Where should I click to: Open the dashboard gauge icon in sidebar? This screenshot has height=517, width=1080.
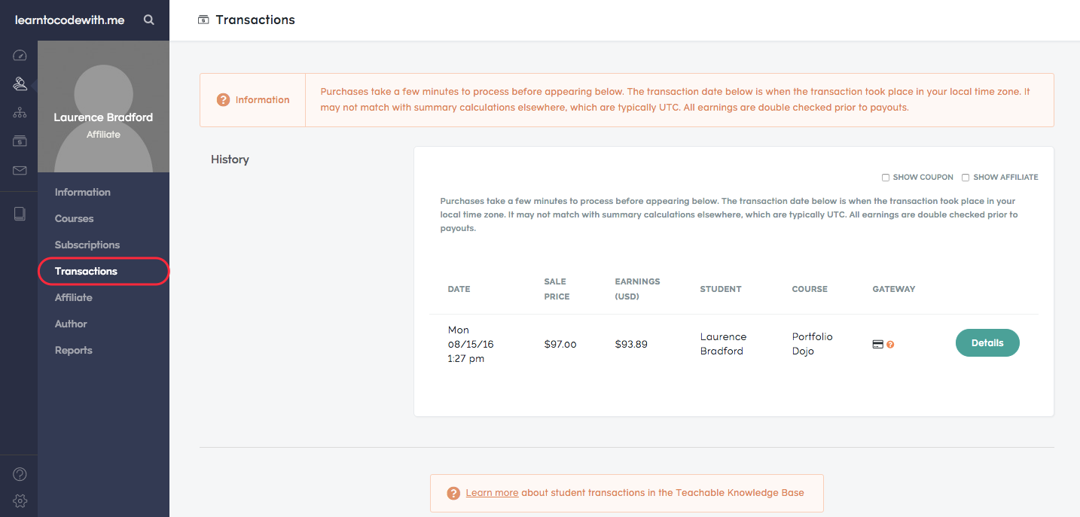coord(20,56)
